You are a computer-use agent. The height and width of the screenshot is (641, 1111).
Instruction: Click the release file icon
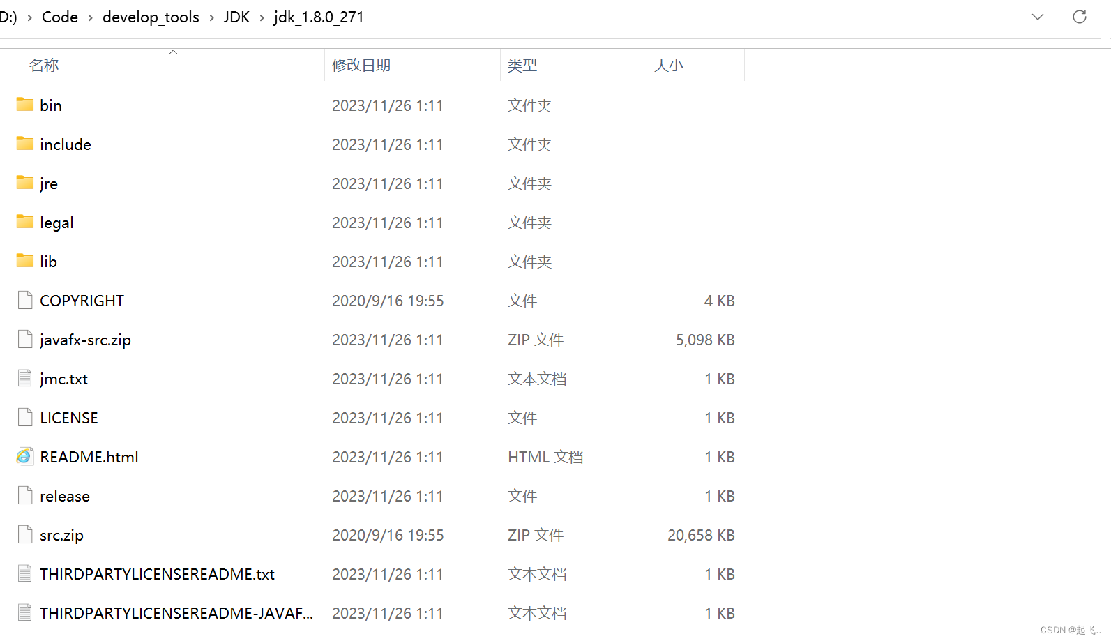[x=25, y=495]
